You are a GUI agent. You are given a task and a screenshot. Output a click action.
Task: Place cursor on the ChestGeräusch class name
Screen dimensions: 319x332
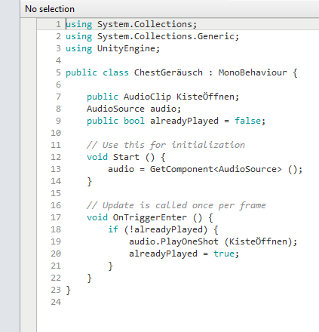168,72
